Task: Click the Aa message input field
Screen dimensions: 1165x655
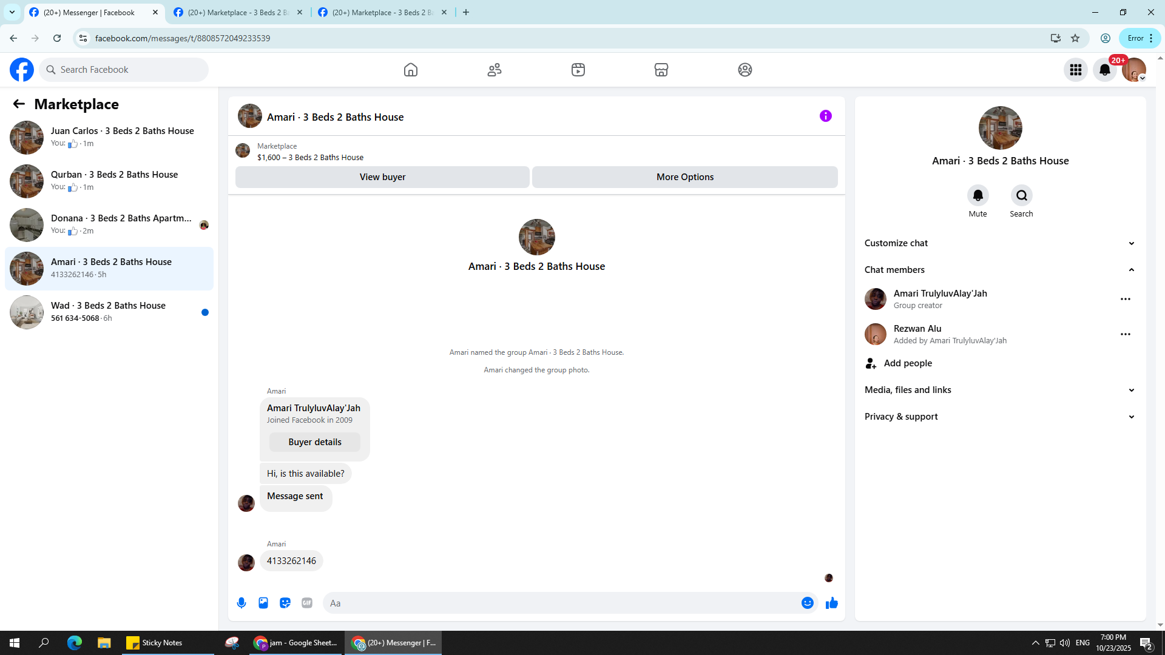Action: tap(564, 603)
